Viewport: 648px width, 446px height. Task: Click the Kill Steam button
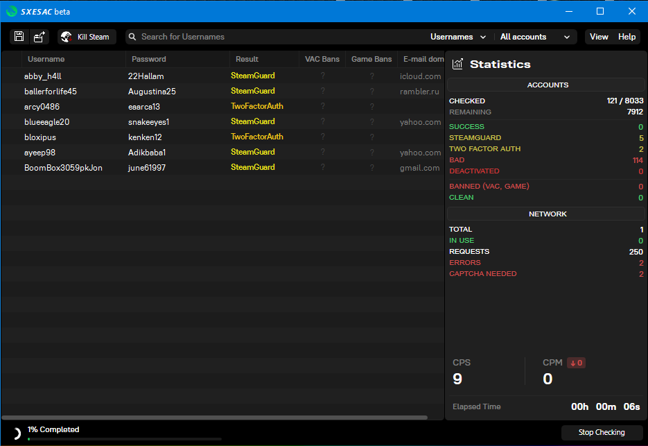point(87,37)
